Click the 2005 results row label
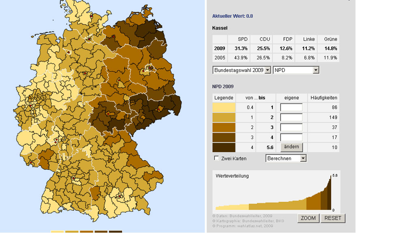 click(x=219, y=58)
